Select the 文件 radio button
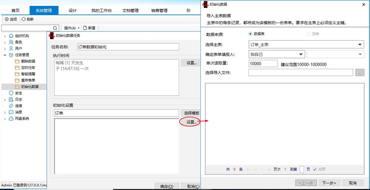370x190 pixels. click(x=308, y=34)
